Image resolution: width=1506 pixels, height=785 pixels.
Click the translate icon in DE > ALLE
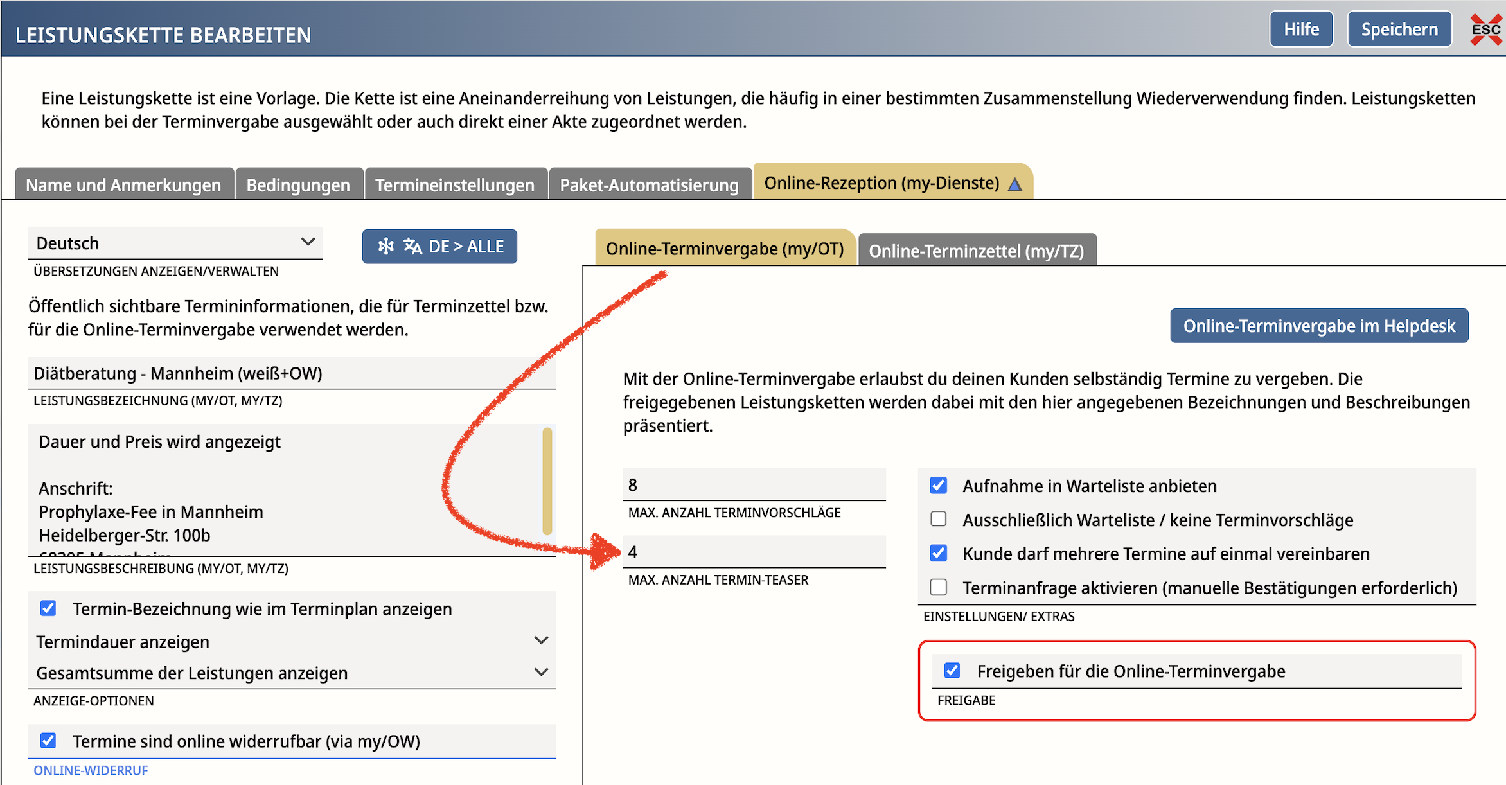pos(412,246)
